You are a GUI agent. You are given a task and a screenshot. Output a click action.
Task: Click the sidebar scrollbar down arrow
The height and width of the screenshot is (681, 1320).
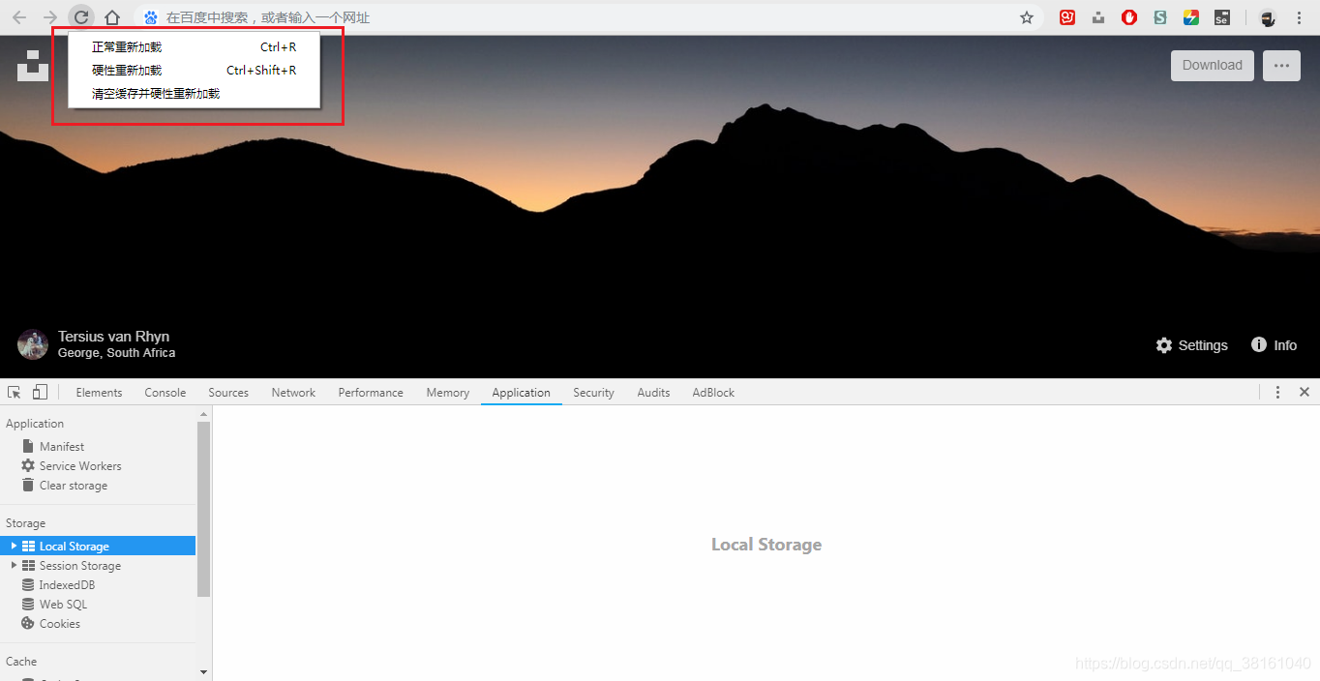pos(203,671)
